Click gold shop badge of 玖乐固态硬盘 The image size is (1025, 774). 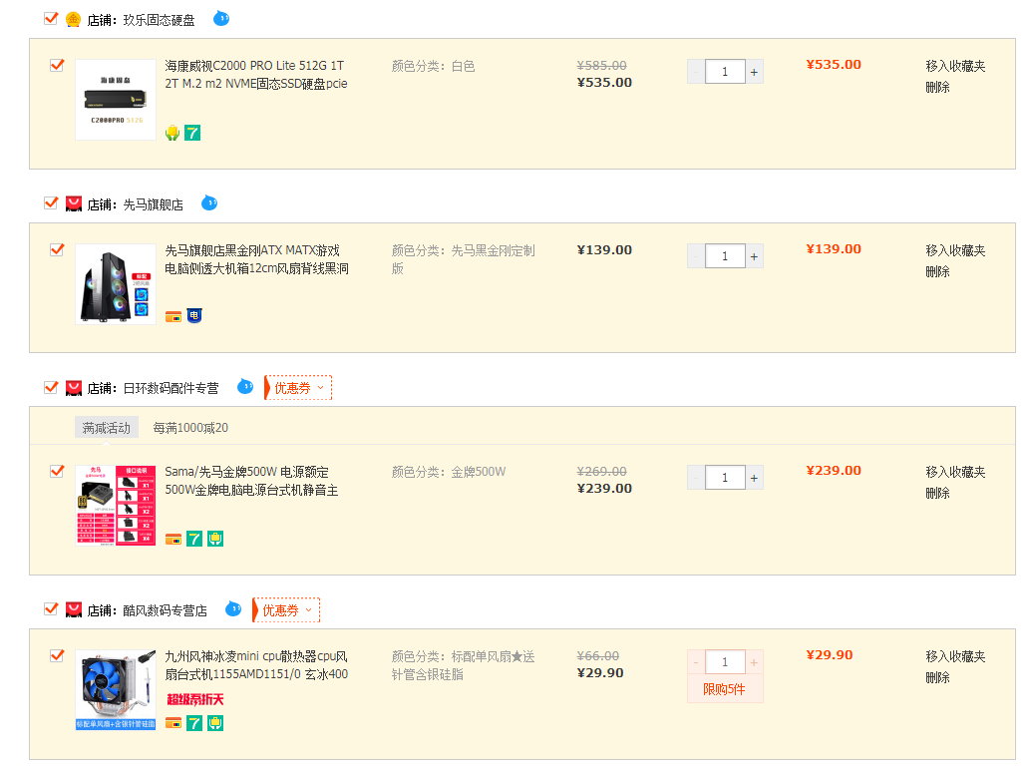[73, 20]
